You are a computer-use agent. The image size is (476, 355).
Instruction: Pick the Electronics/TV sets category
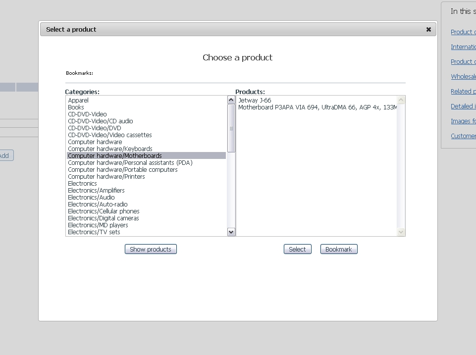(x=94, y=232)
